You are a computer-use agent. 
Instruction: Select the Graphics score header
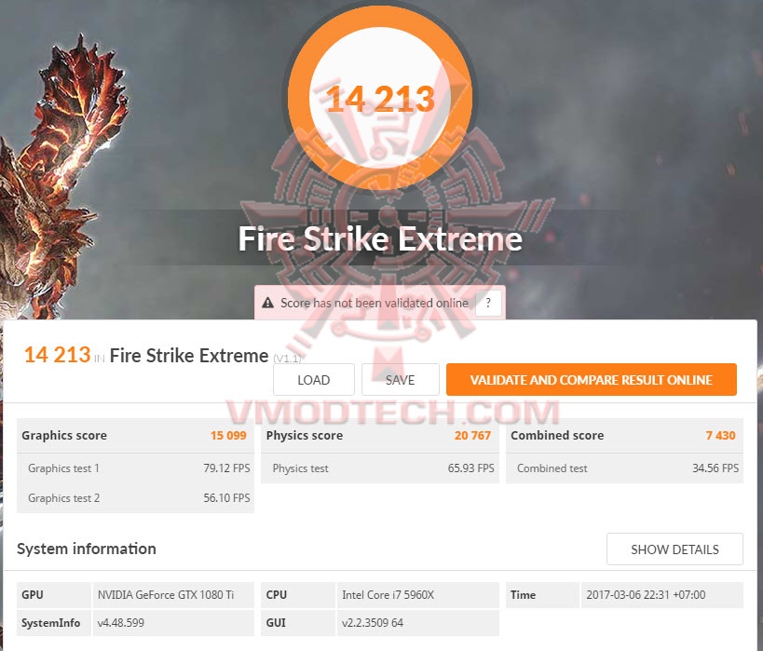135,436
